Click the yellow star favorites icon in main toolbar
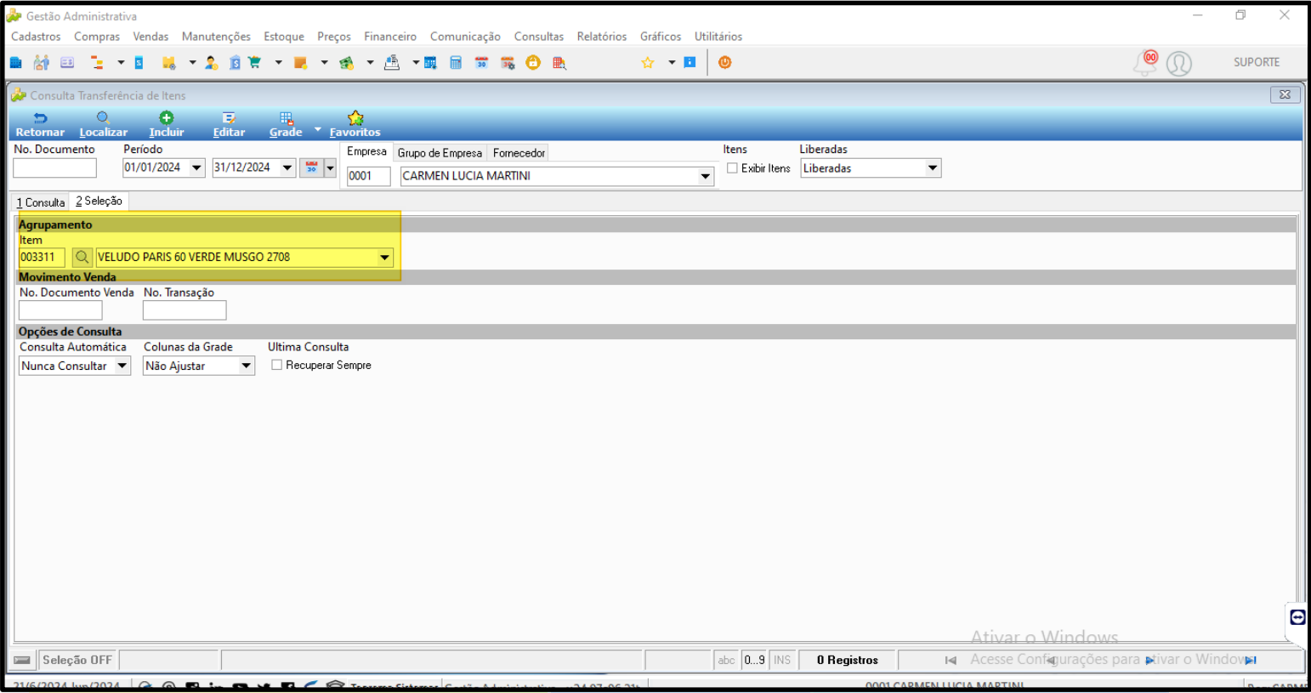The image size is (1311, 693). [x=648, y=63]
